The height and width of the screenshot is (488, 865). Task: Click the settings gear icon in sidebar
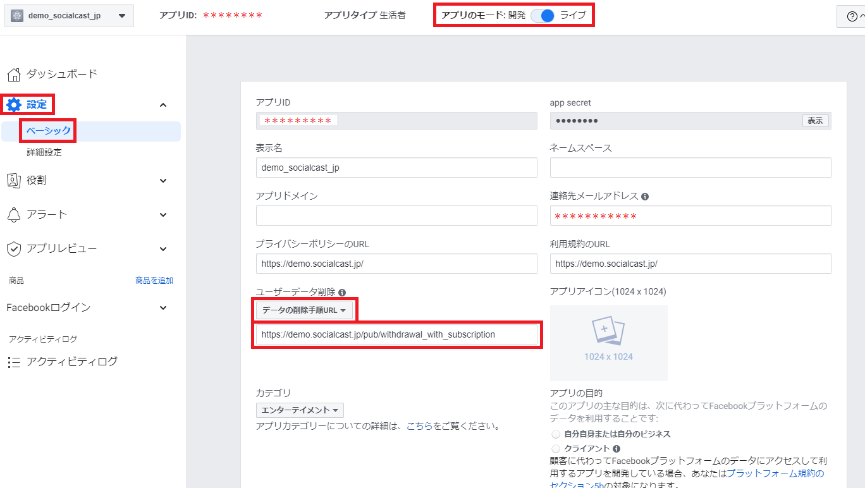tap(14, 105)
